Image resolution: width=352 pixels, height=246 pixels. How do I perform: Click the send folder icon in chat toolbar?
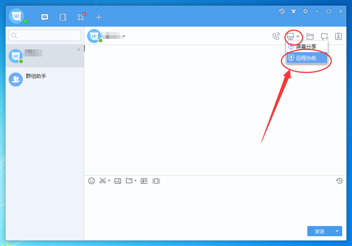129,181
